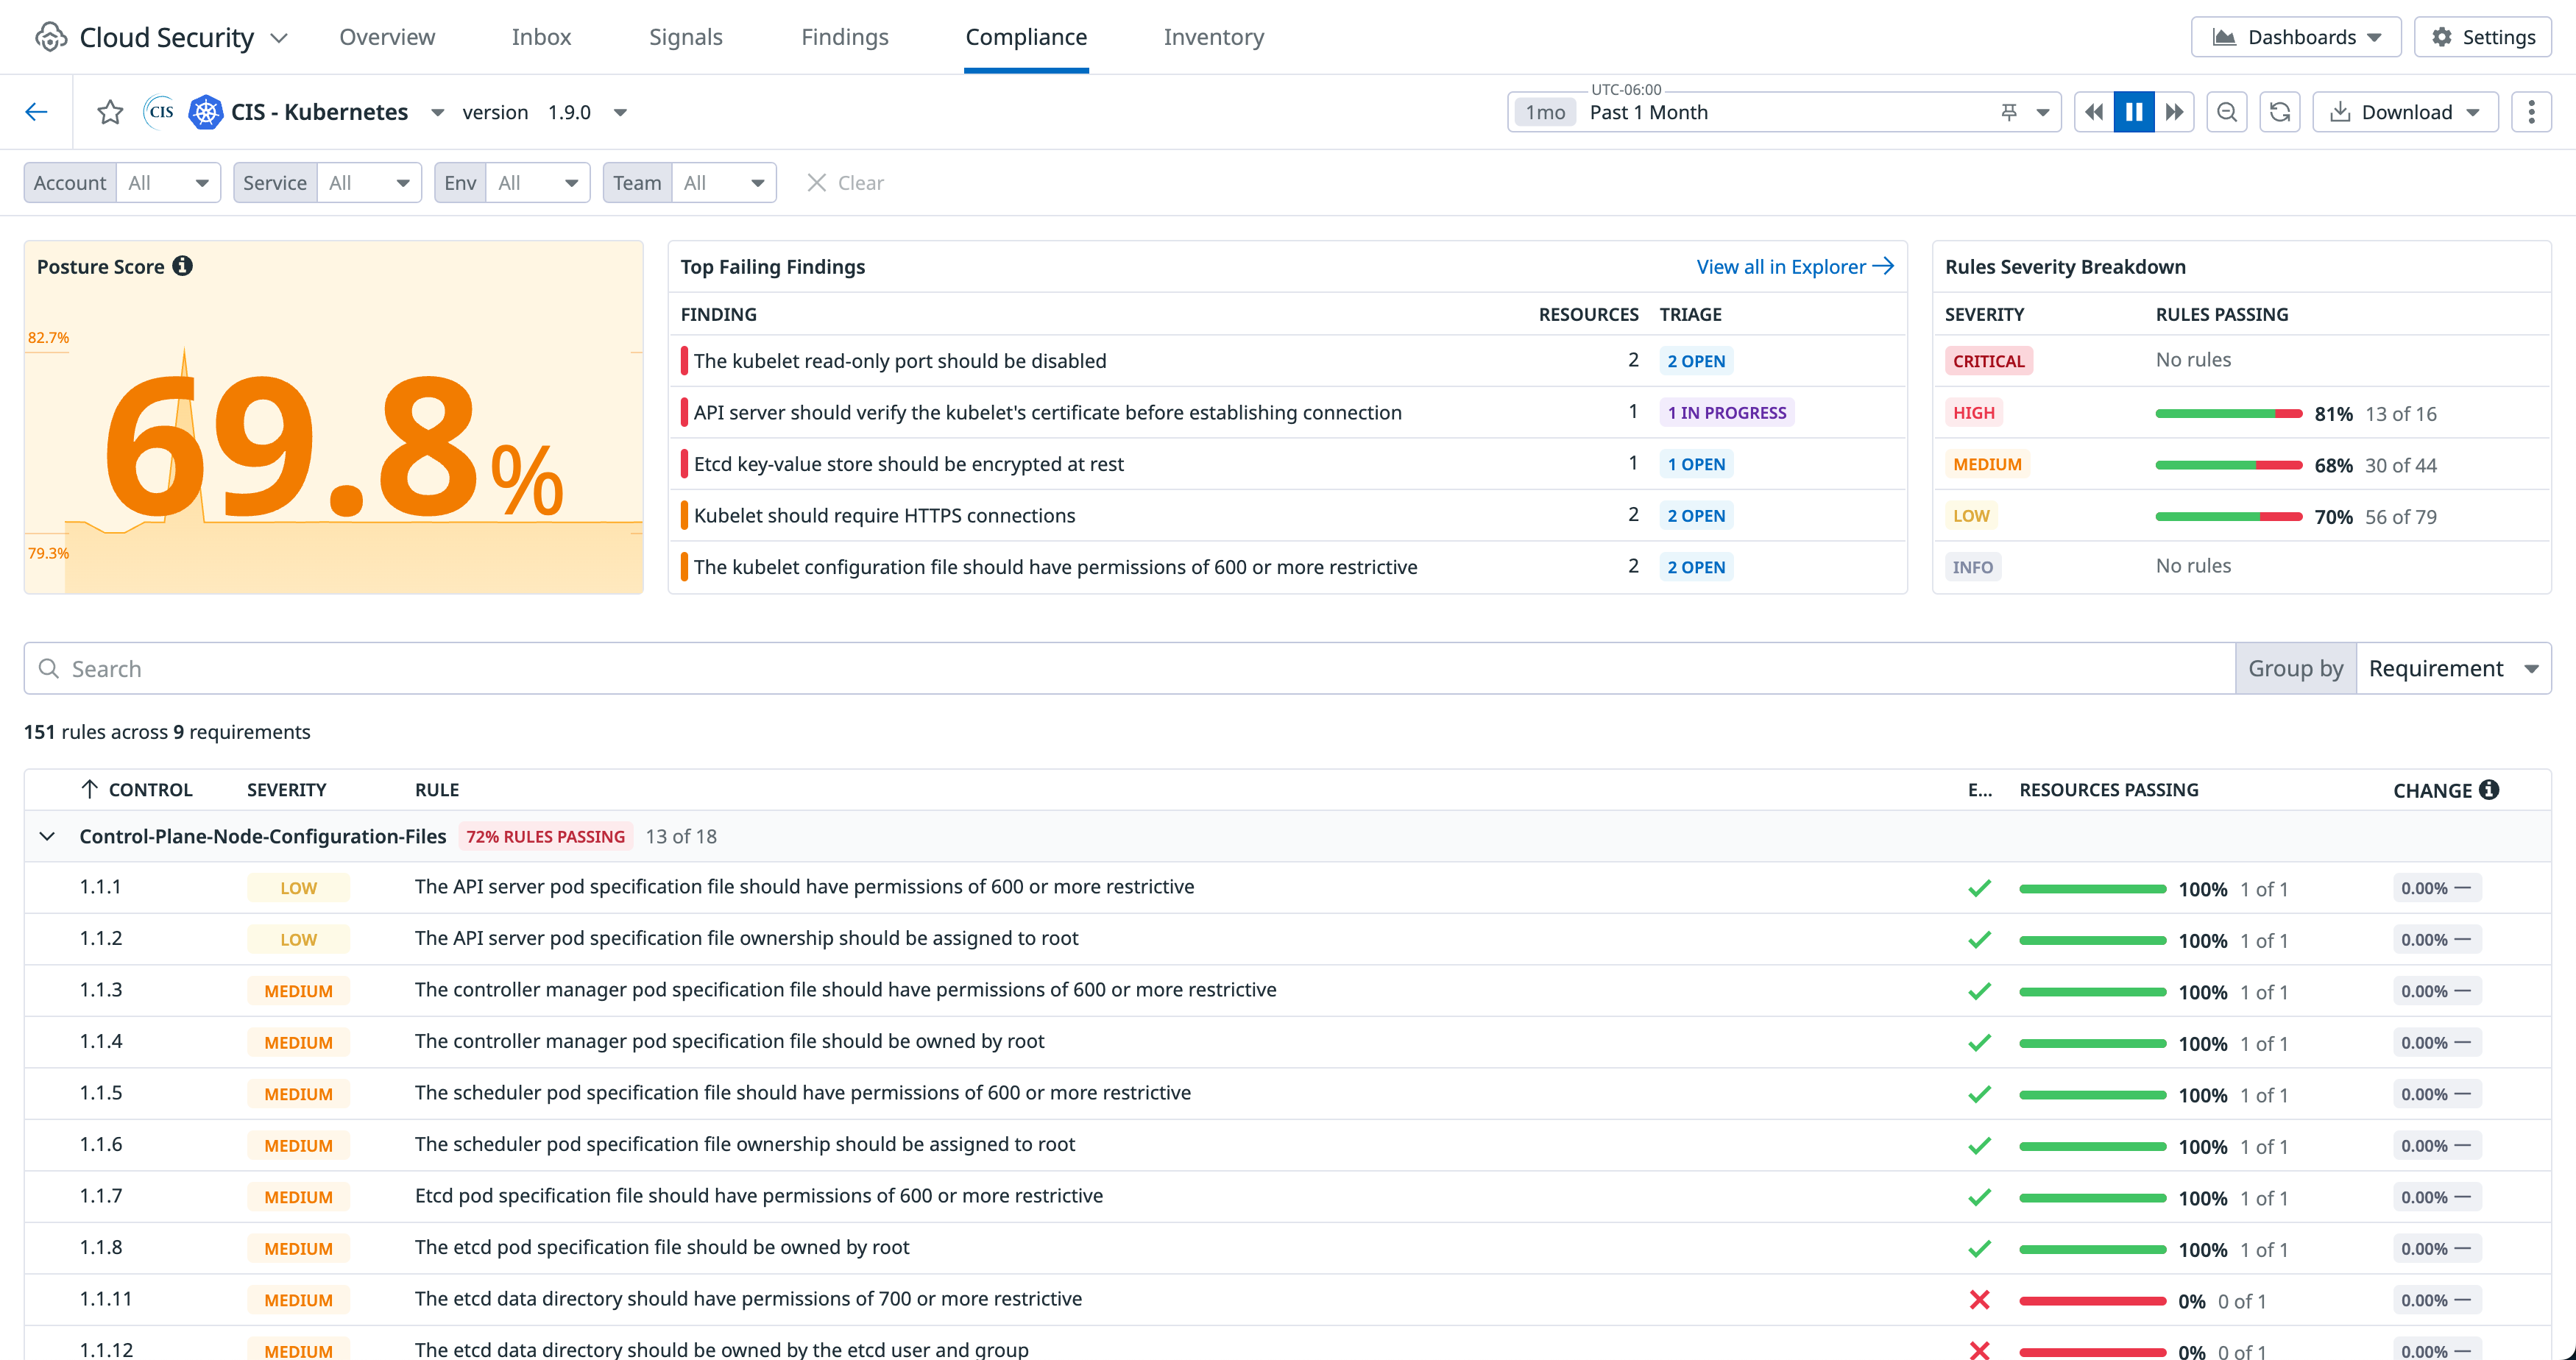Screen dimensions: 2576x1360
Task: Star the CIS - Kubernetes framework
Action: point(110,112)
